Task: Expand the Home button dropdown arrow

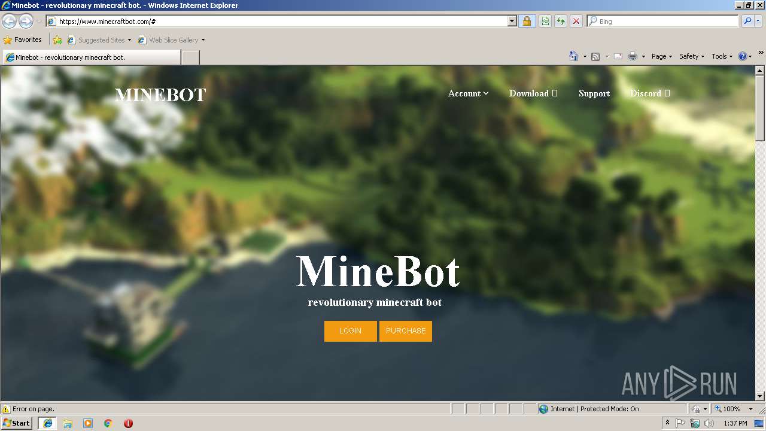Action: 585,56
